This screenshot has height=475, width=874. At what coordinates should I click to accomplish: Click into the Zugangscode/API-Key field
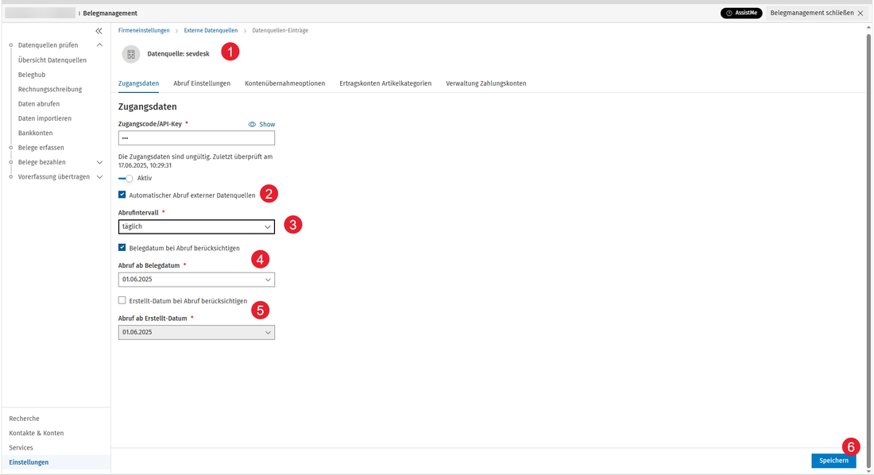point(196,137)
